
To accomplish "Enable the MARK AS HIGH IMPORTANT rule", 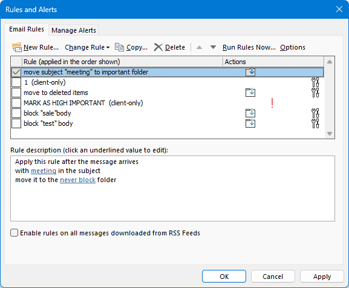I will coord(16,103).
